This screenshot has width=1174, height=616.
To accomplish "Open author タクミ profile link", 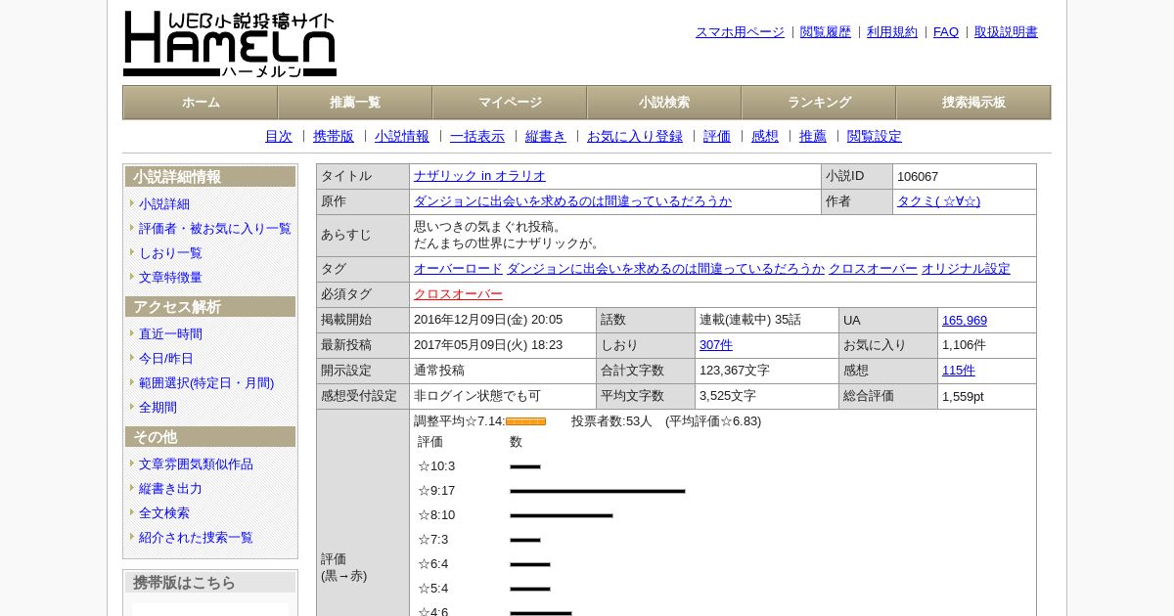I will [938, 201].
